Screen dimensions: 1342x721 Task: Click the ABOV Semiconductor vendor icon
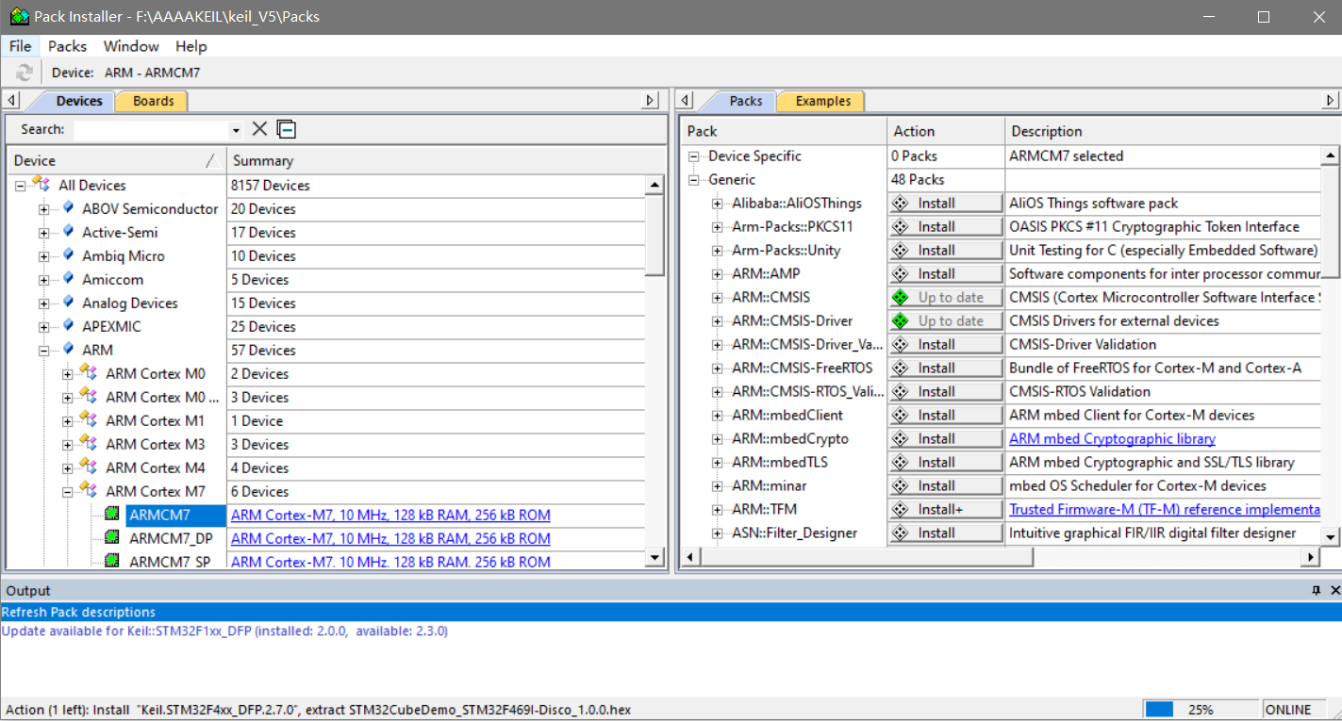click(68, 208)
